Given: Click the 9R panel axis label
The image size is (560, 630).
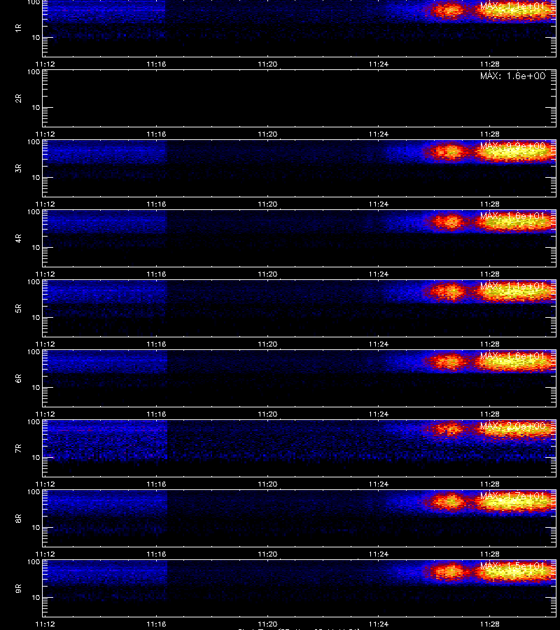Looking at the screenshot, I should point(18,588).
